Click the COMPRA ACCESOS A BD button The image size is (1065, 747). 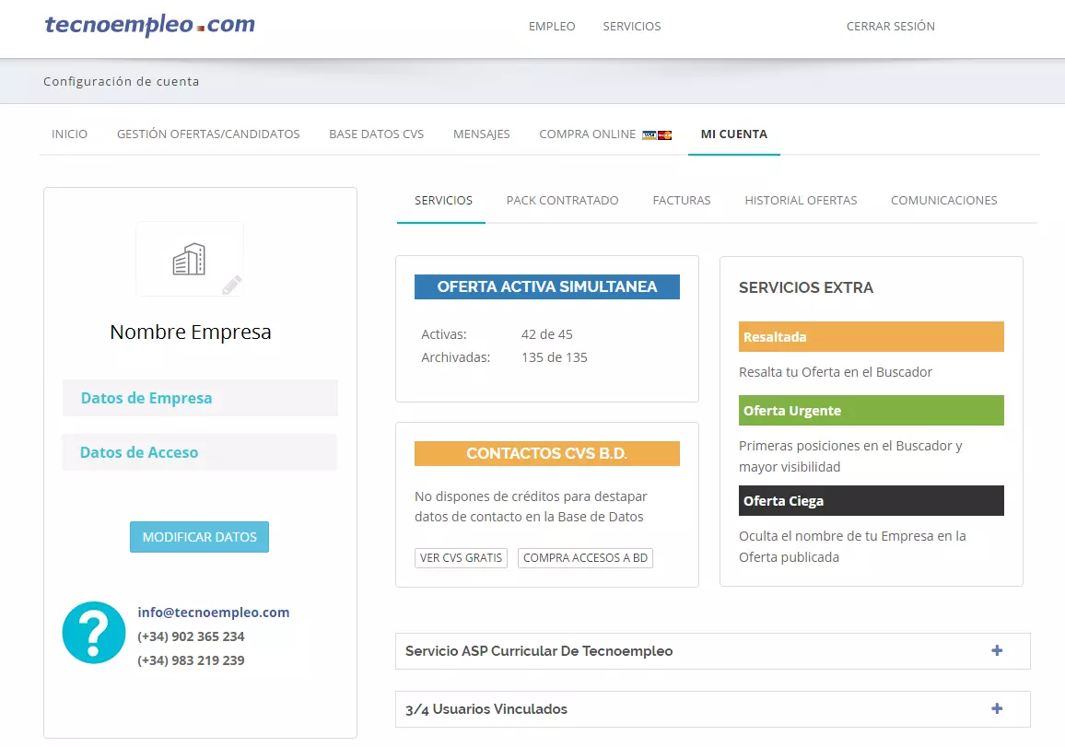click(585, 557)
